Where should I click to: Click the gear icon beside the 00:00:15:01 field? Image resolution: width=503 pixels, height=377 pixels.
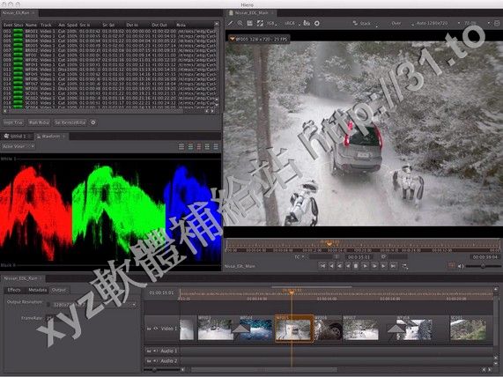384,256
